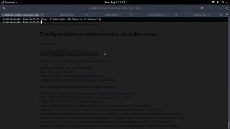Switch to the root@worker2 tab
Screen dimensions: 230x129
tap(202, 15)
